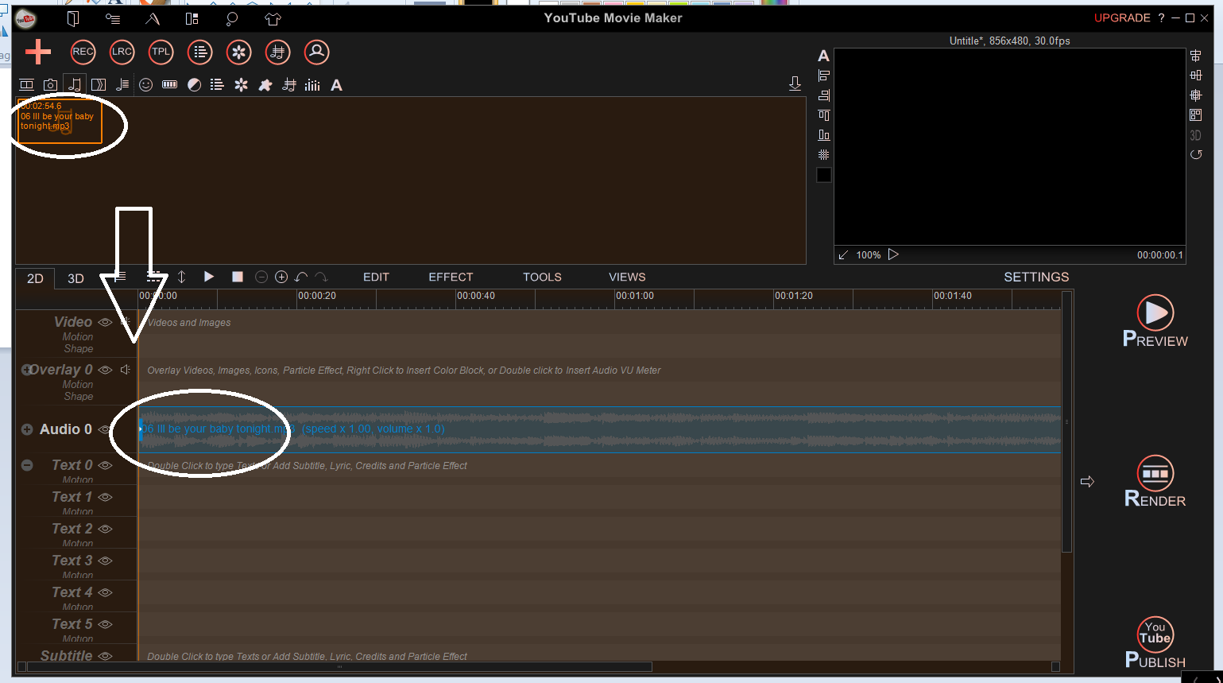Image resolution: width=1223 pixels, height=683 pixels.
Task: Align top icon beside the preview
Action: coord(824,115)
